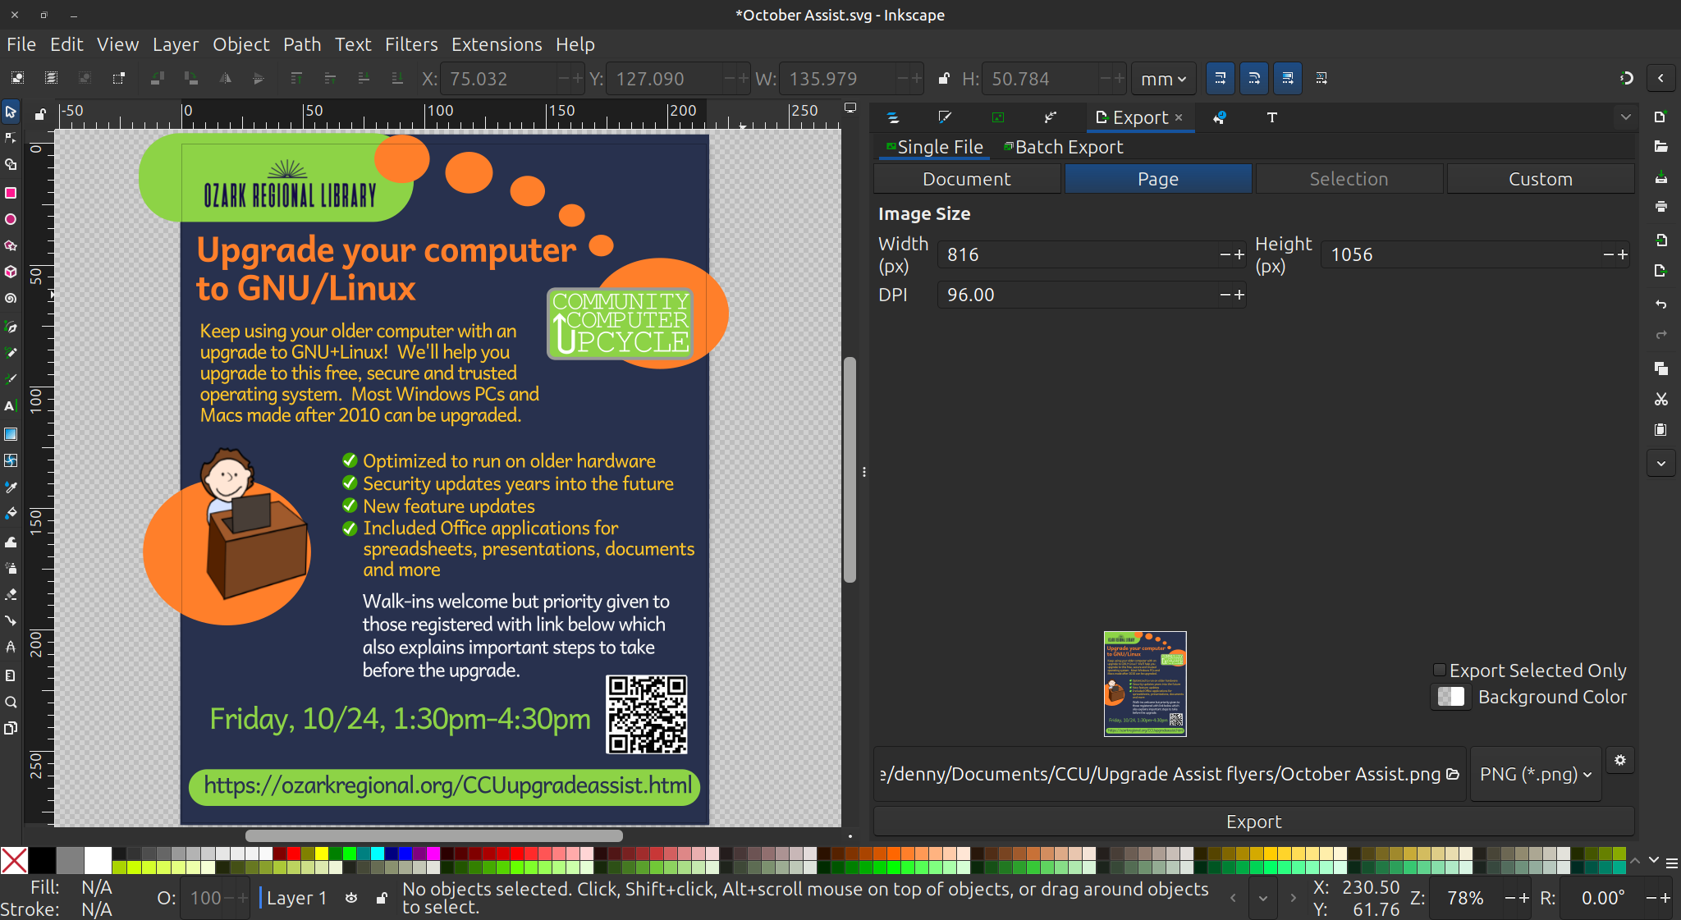Select the Ellipse tool
1681x920 pixels.
point(11,219)
